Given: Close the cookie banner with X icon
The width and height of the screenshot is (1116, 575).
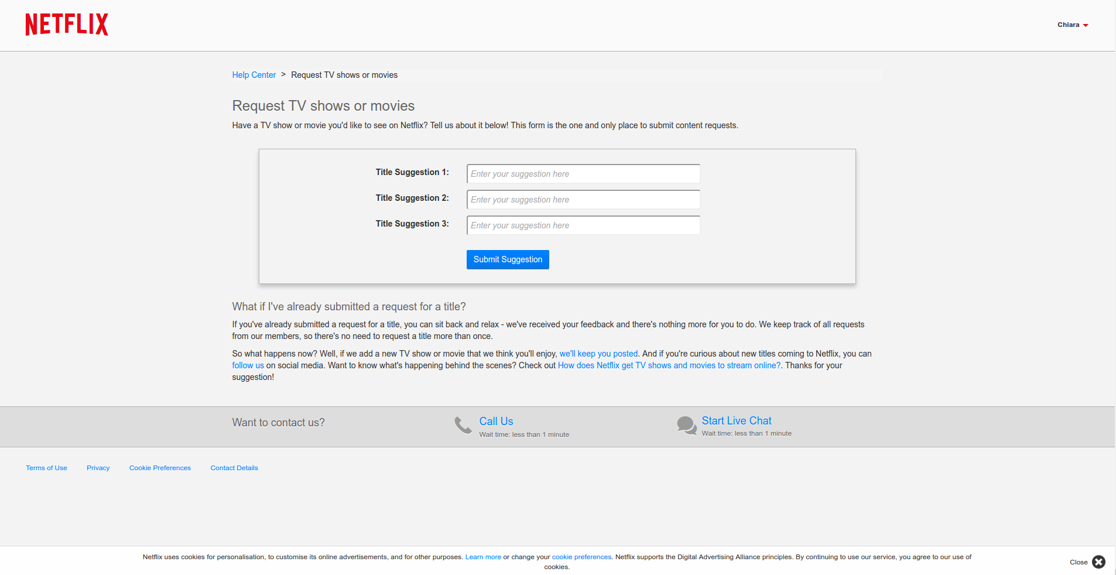Looking at the screenshot, I should click(x=1098, y=562).
